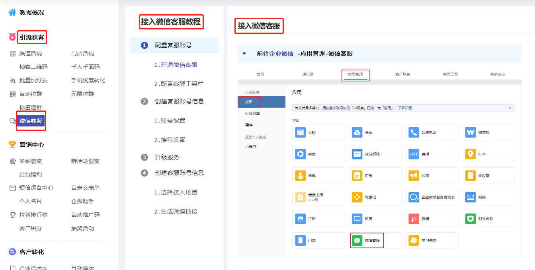The height and width of the screenshot is (270, 535).
Task: Open 客户积分 in the sidebar
Action: click(x=31, y=228)
